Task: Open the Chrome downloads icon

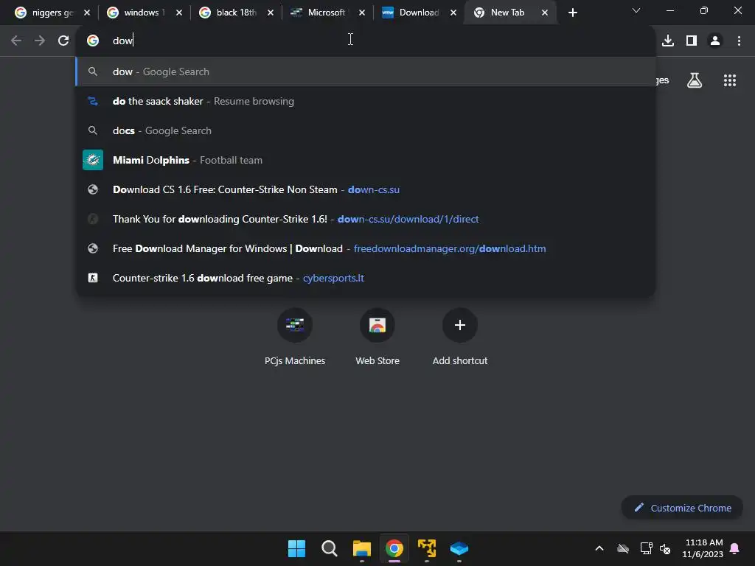Action: pos(668,41)
